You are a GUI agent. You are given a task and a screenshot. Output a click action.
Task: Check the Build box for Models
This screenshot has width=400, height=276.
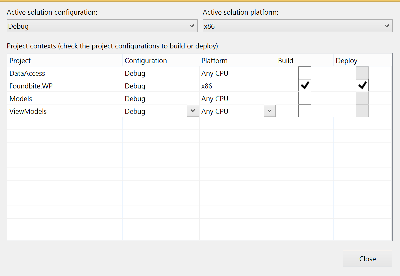coord(304,98)
